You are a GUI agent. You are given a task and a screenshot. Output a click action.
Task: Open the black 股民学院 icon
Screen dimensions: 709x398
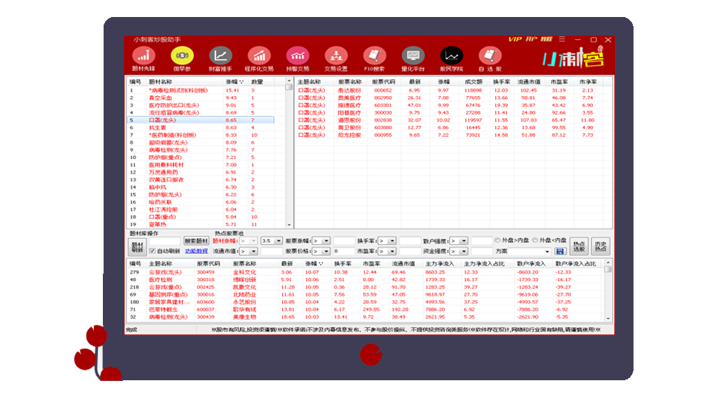coord(451,58)
